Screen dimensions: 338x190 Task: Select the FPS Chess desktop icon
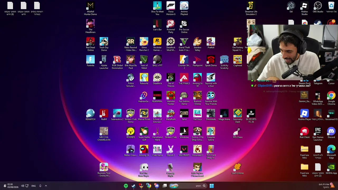click(x=238, y=133)
